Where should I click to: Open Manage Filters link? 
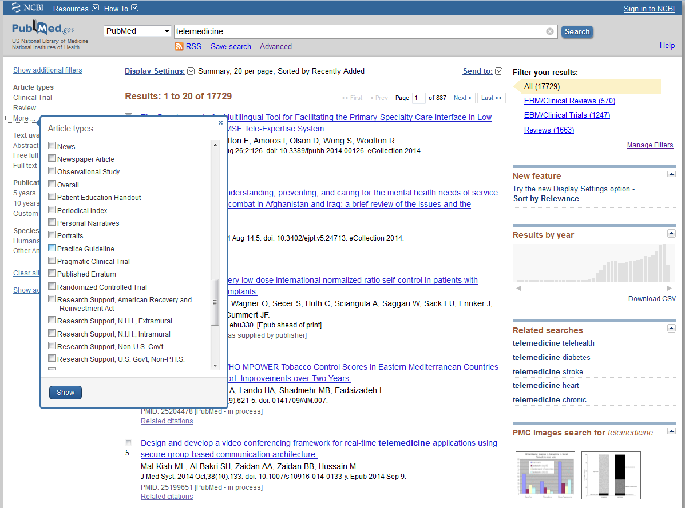[x=650, y=145]
